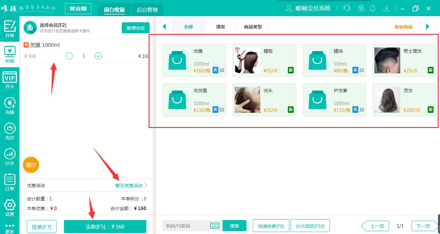
Task: Open the 订单 orders sidebar icon
Action: [x=10, y=182]
